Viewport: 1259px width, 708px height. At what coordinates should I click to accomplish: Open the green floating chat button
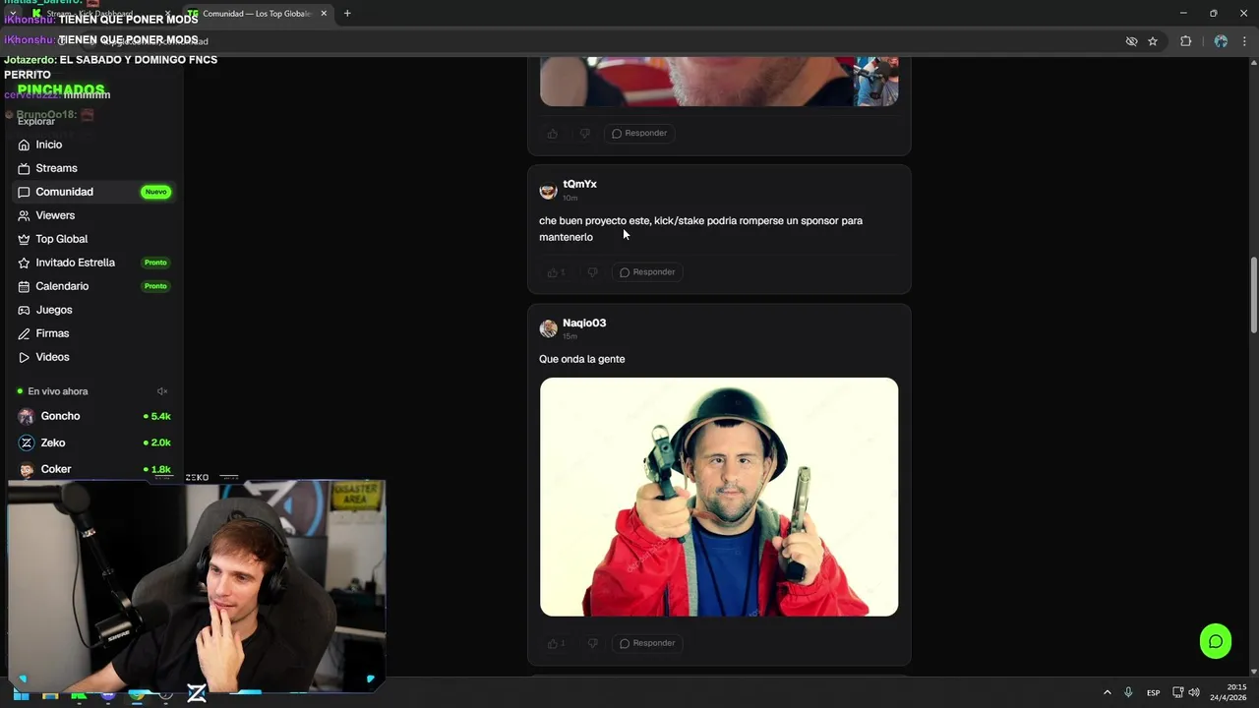pyautogui.click(x=1216, y=641)
